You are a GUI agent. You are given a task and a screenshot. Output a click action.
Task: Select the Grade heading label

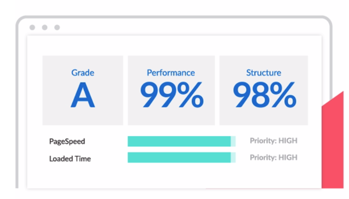tap(83, 73)
